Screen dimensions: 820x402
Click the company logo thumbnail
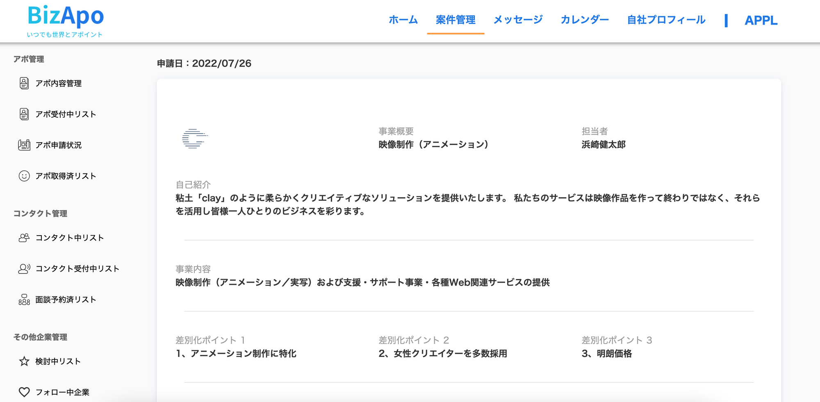[x=195, y=138]
